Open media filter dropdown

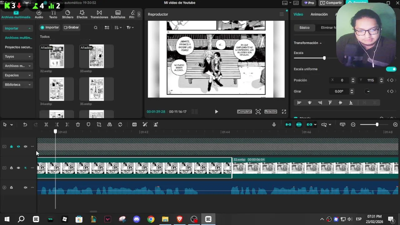click(130, 27)
